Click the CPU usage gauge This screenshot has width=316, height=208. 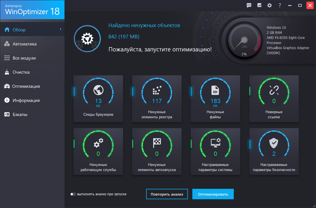coord(244,40)
